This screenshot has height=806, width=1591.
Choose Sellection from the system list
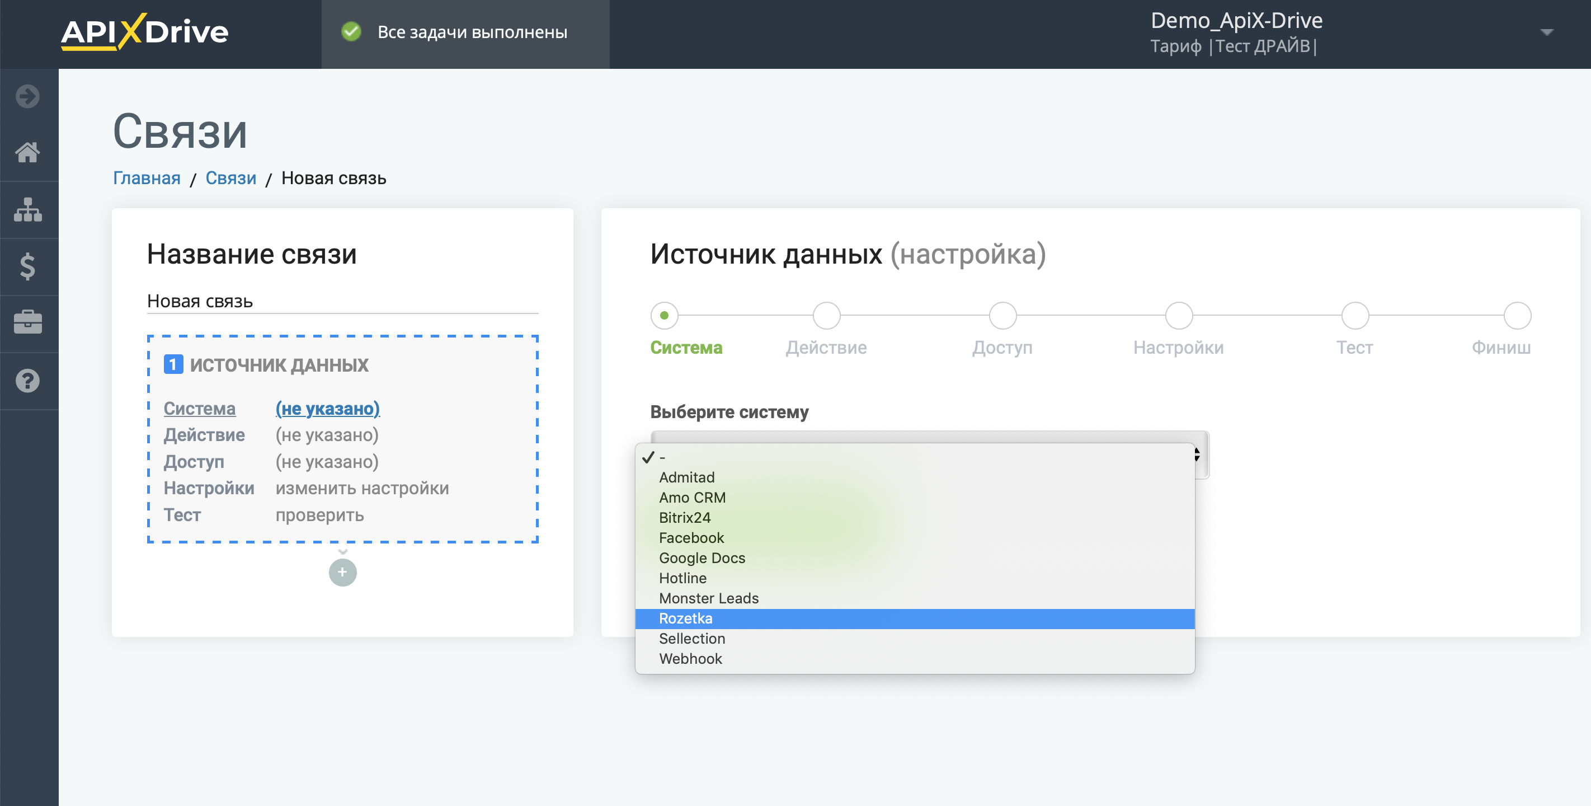[x=915, y=639]
